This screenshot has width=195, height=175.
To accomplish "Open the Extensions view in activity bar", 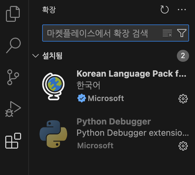I will coord(13,141).
